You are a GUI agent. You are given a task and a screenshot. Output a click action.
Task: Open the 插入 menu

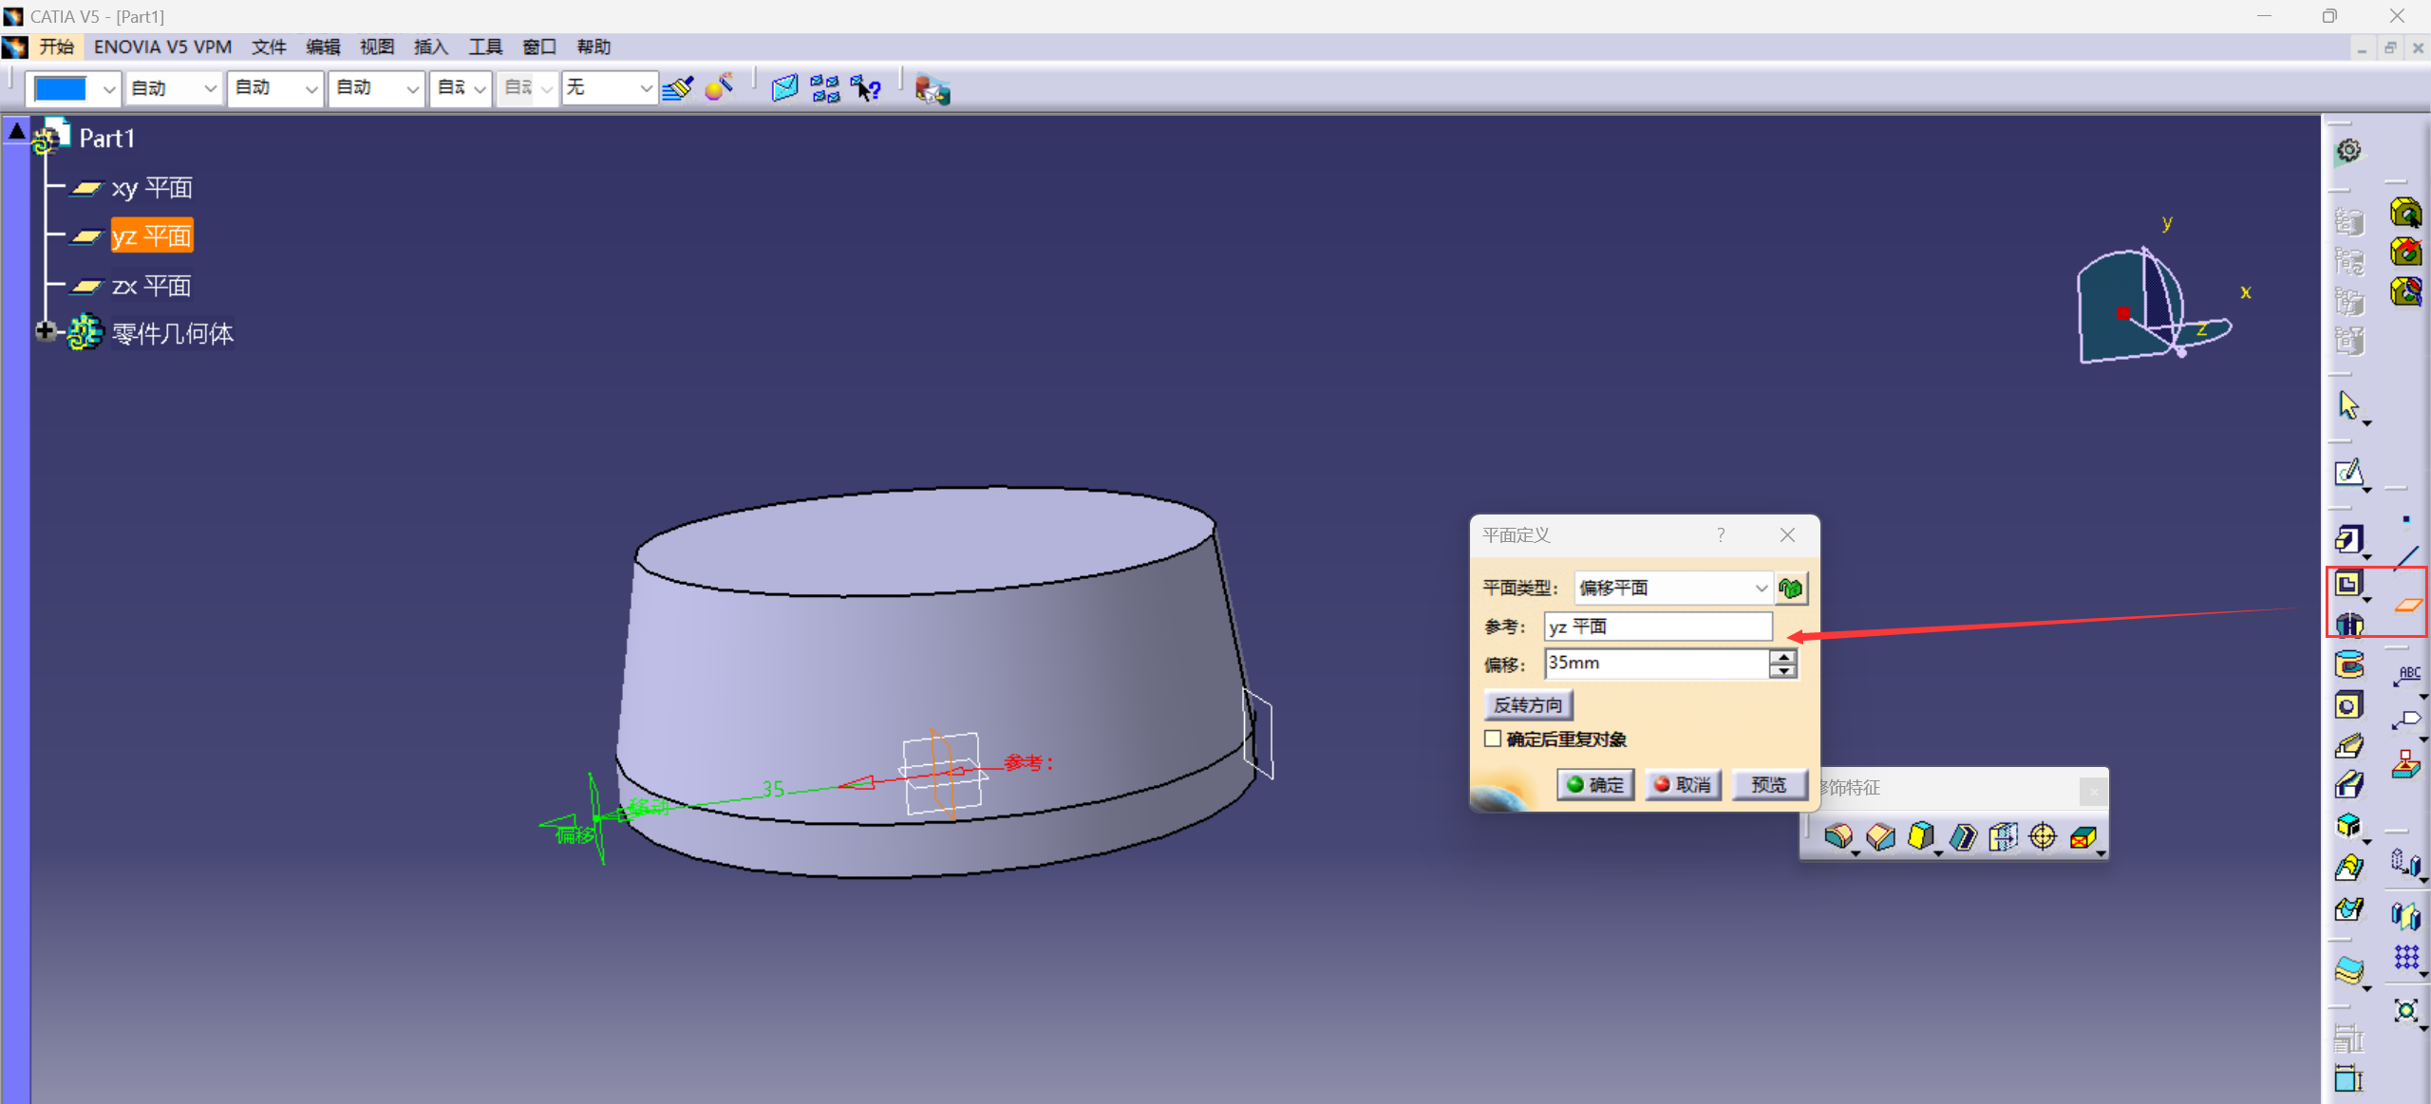click(x=430, y=47)
